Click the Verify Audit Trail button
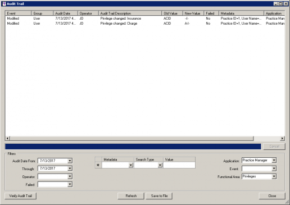Image resolution: width=290 pixels, height=205 pixels. pos(21,196)
